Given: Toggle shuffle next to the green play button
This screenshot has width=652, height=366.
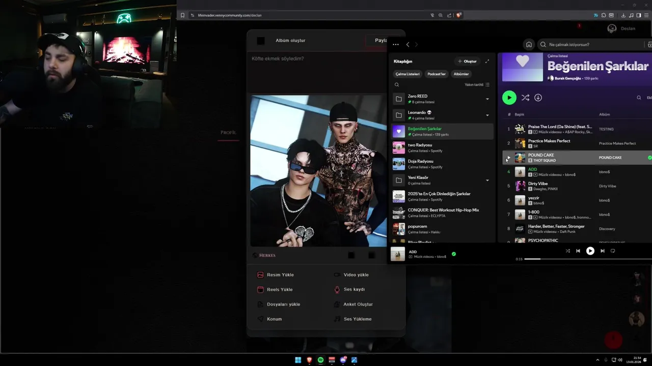Looking at the screenshot, I should 525,98.
